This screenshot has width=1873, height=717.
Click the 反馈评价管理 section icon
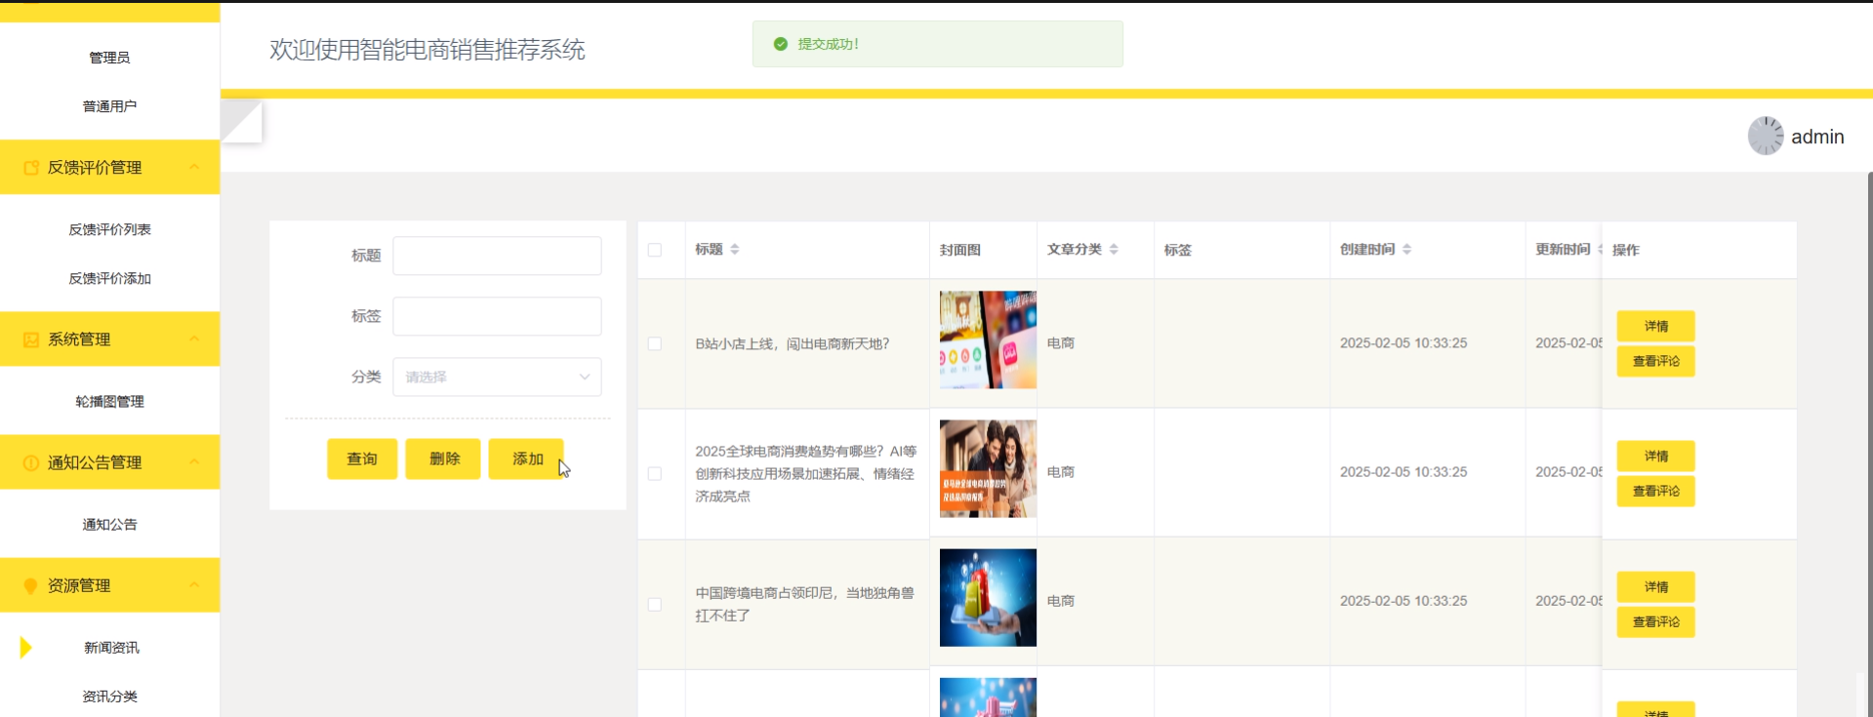click(x=31, y=168)
